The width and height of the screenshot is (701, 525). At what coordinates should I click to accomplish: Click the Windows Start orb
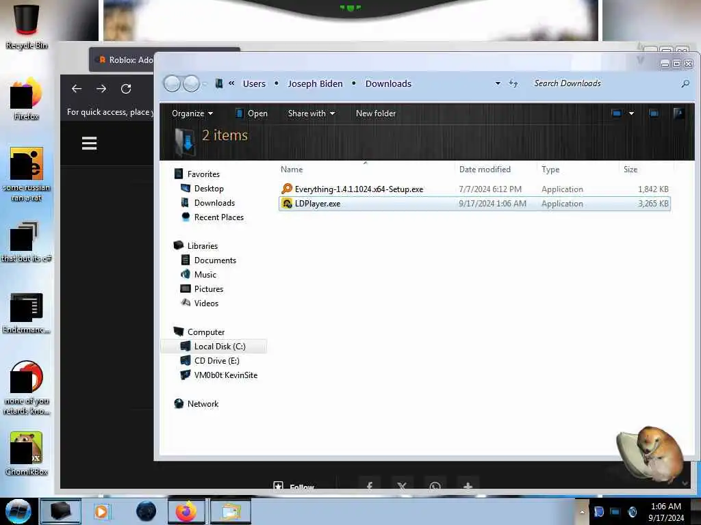18,511
